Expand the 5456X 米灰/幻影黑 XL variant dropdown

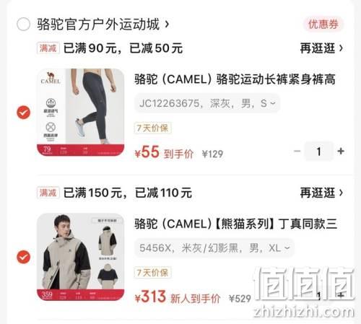[x=214, y=248]
